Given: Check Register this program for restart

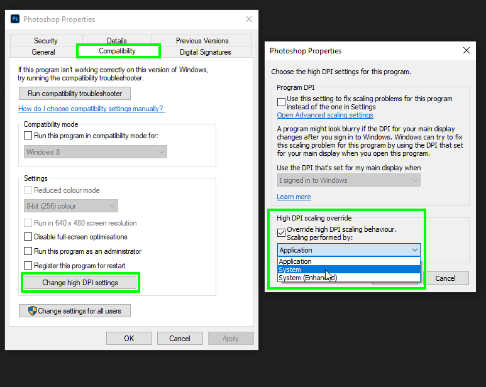Looking at the screenshot, I should click(28, 266).
